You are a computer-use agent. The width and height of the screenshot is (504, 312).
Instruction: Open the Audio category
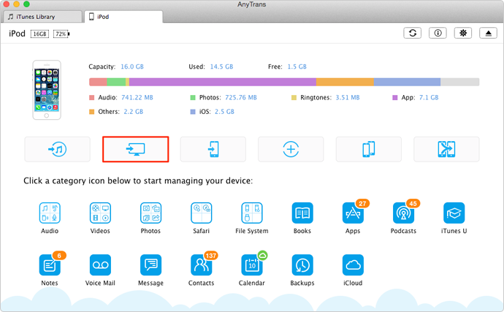point(50,218)
